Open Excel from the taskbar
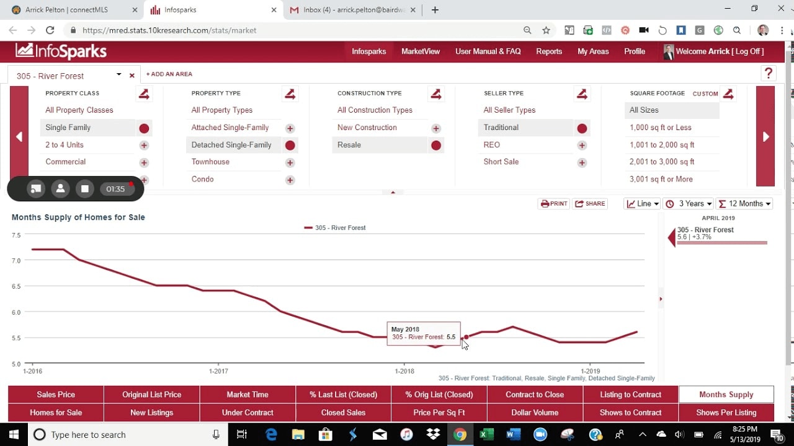Screen dimensions: 794x446 coord(486,434)
